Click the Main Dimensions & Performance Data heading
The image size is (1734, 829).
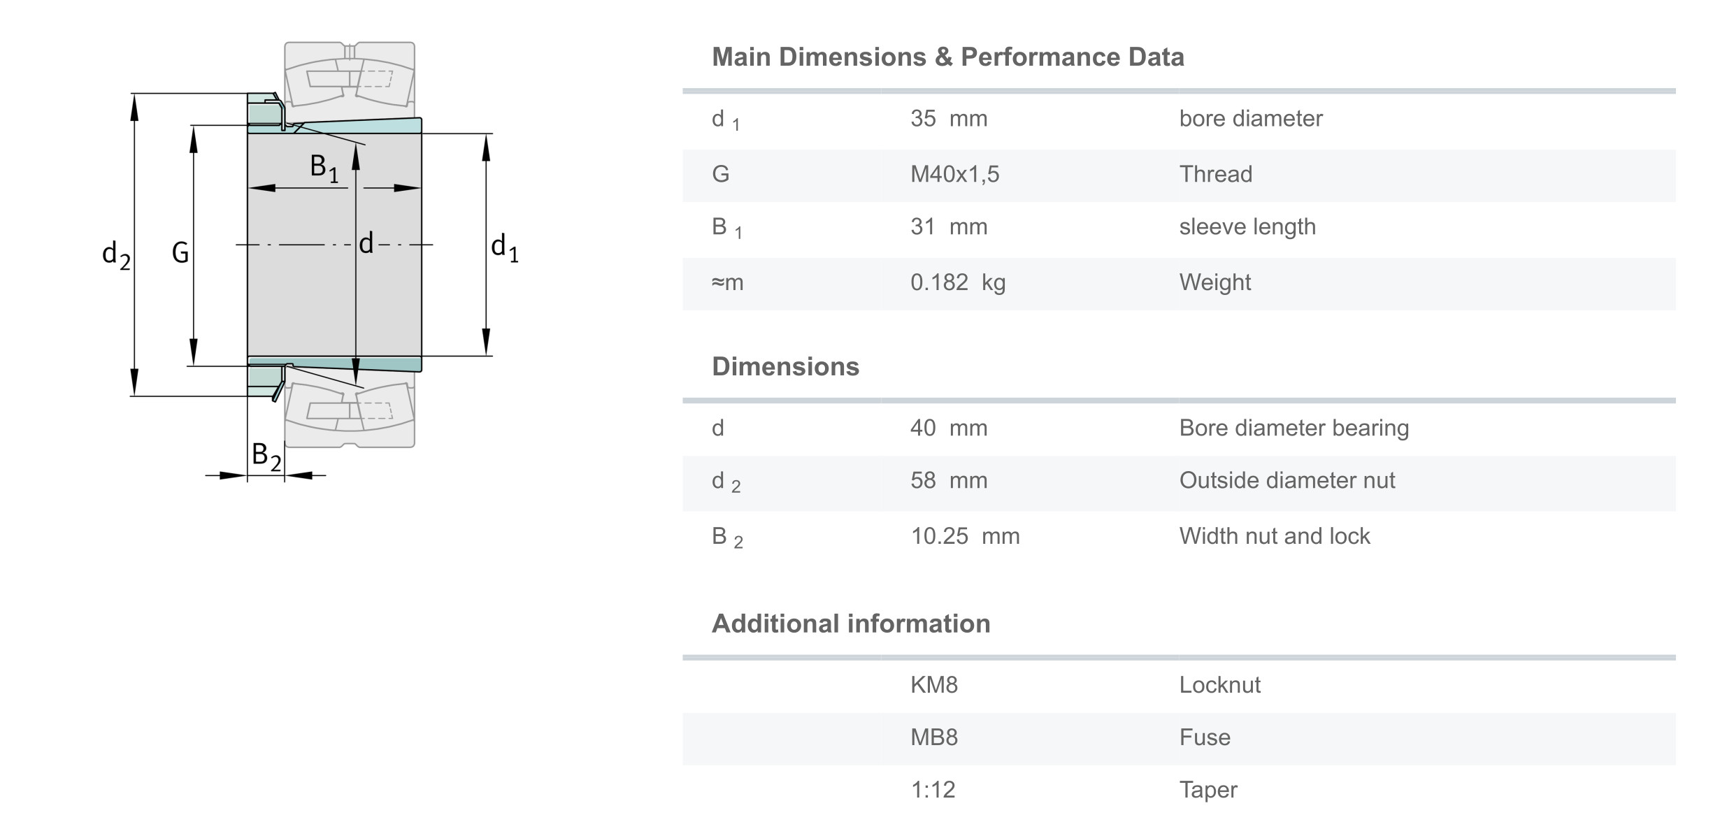tap(947, 57)
